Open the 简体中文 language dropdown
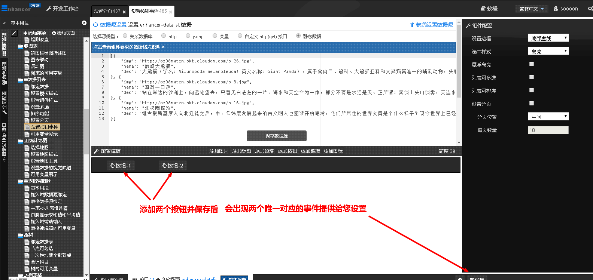This screenshot has height=280, width=593. tap(532, 9)
